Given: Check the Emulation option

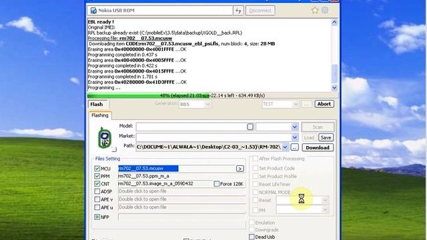Looking at the screenshot, I should pos(252,223).
